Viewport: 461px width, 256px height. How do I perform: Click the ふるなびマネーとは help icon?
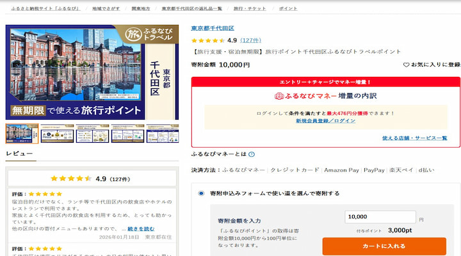[x=252, y=154]
